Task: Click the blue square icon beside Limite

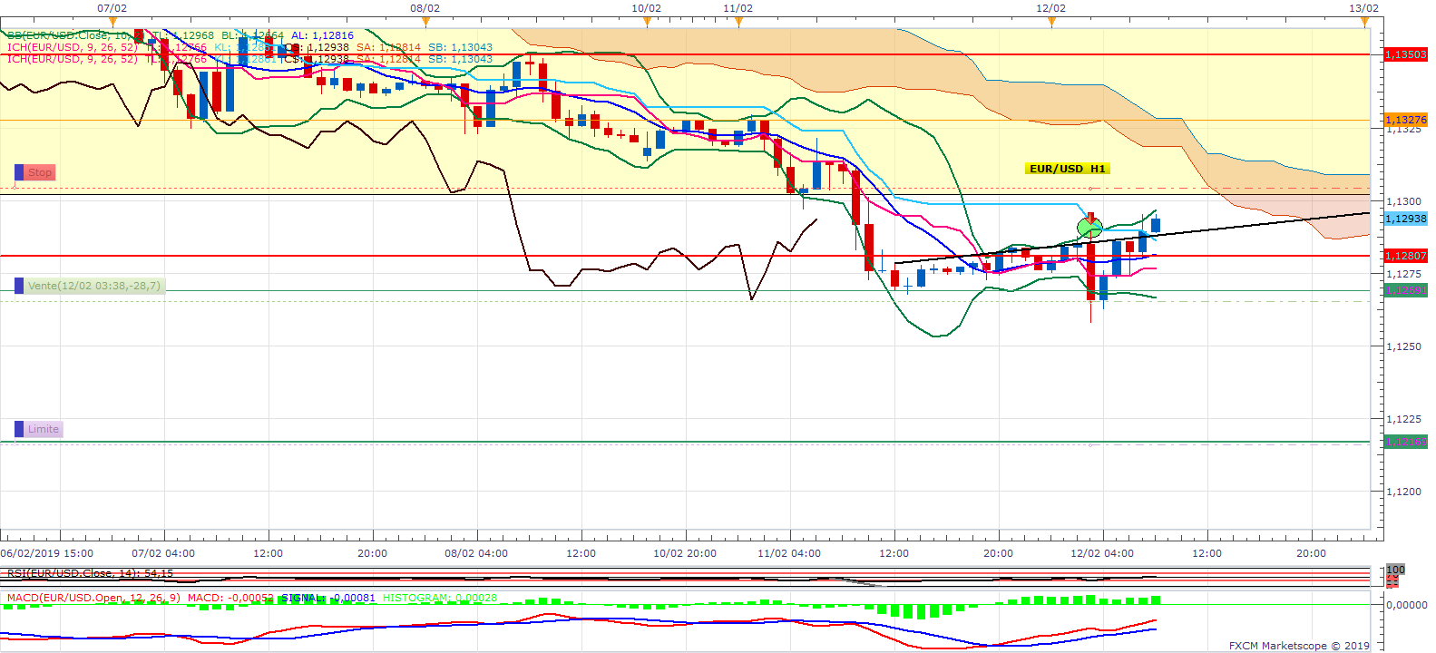Action: pos(19,429)
